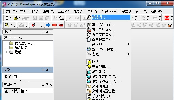Select 文件浏览器位置 menu entry

(108, 91)
